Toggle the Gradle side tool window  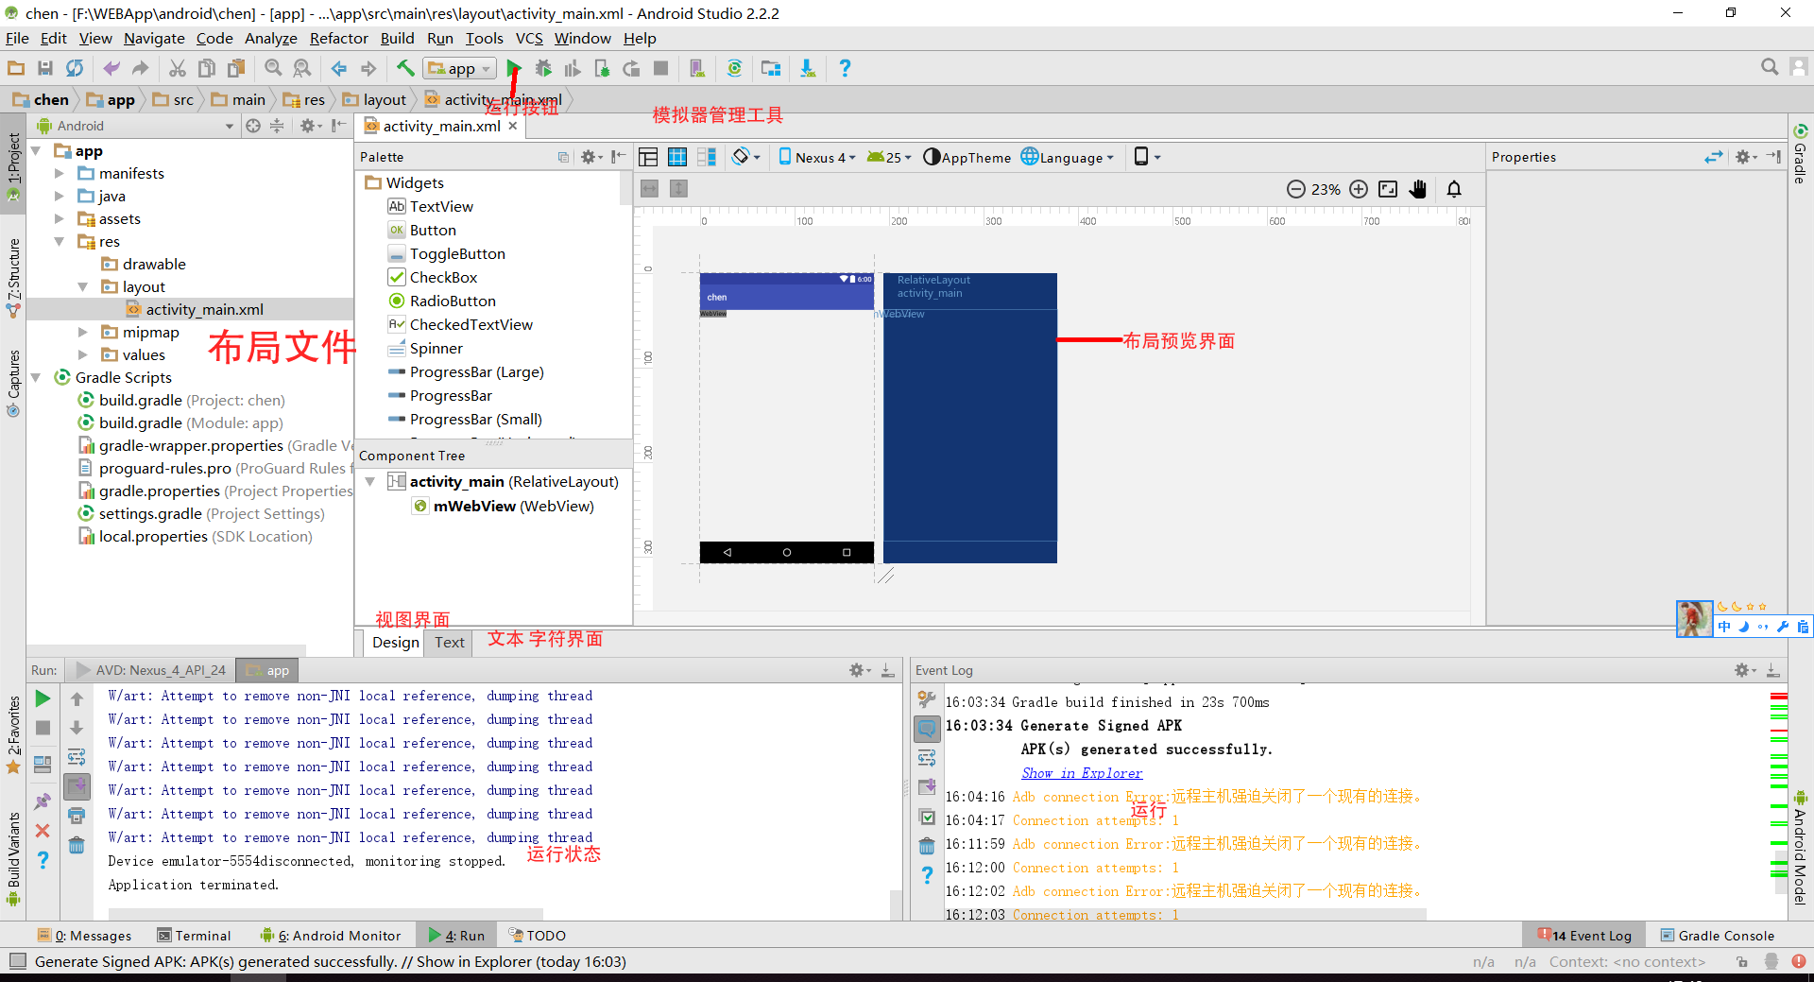pos(1801,154)
